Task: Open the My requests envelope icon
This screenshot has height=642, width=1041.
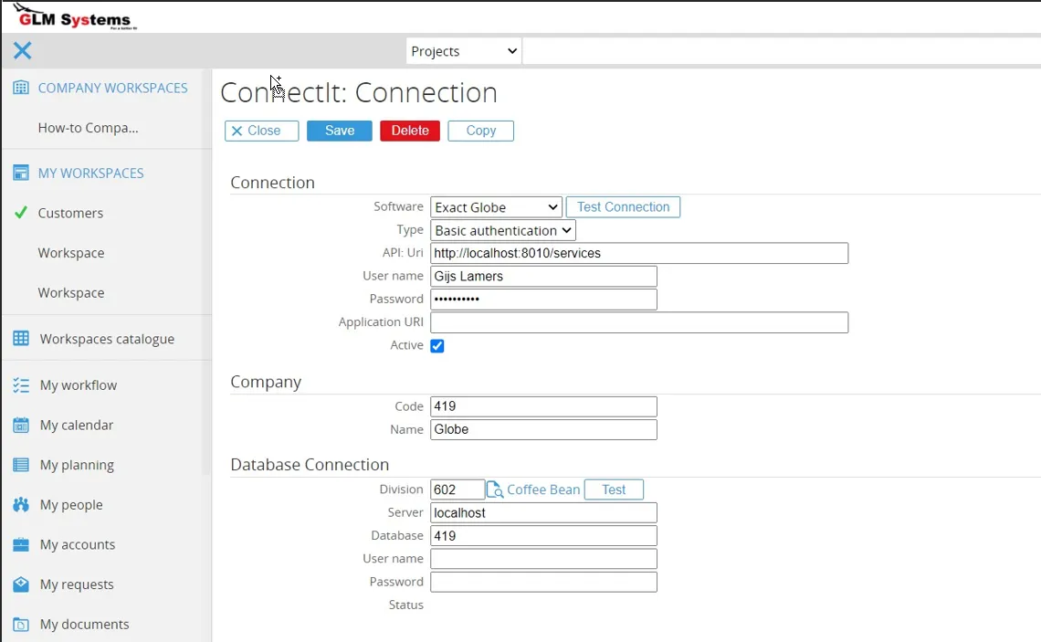Action: [x=21, y=584]
